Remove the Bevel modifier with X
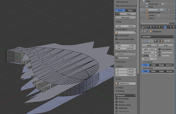The height and width of the screenshot is (114, 176). tap(172, 41)
